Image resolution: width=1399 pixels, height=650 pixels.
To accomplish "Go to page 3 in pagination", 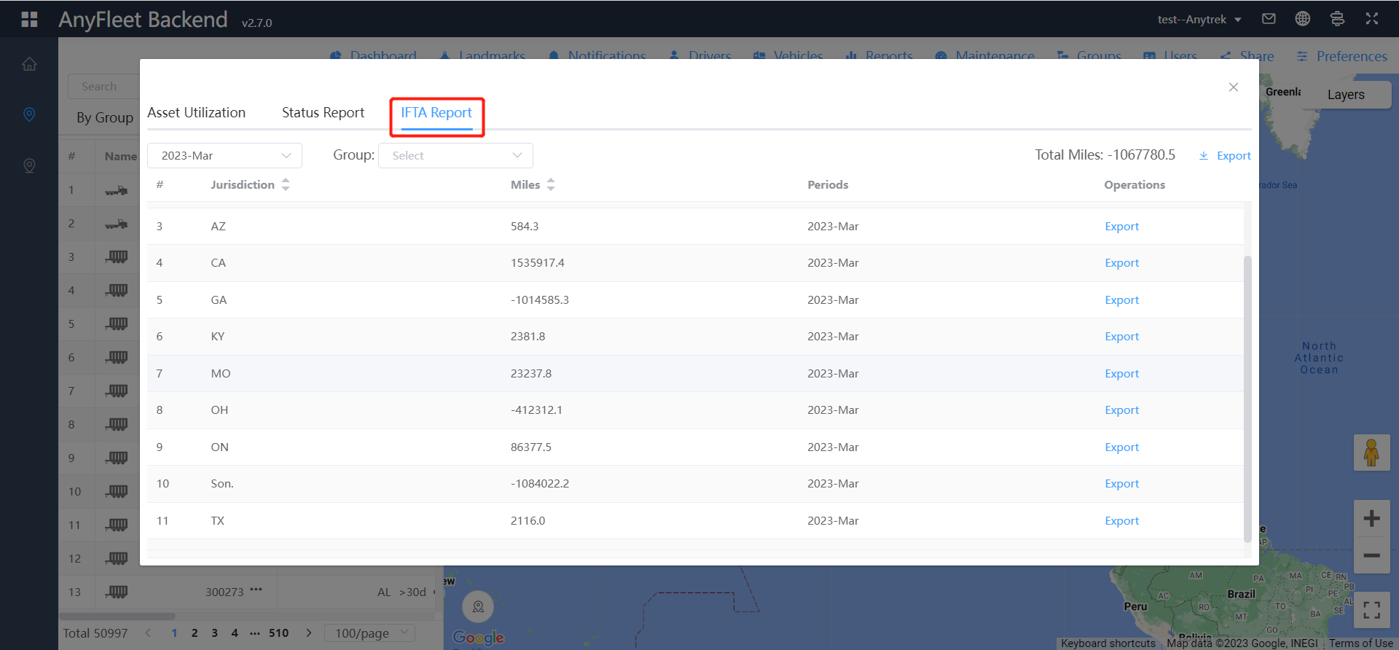I will click(215, 633).
